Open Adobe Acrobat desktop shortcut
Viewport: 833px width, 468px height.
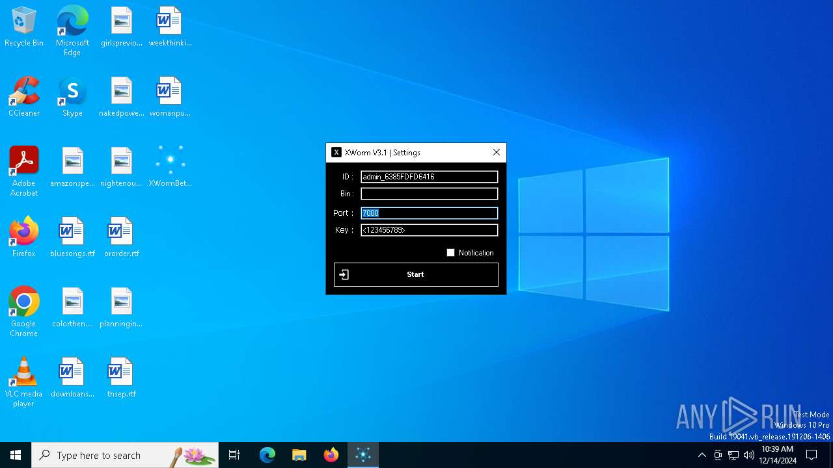pos(24,172)
